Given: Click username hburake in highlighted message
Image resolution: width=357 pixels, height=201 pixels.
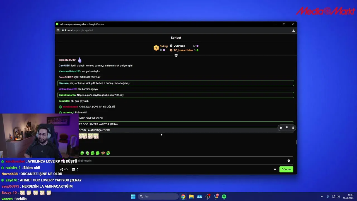Looking at the screenshot, I should [64, 83].
